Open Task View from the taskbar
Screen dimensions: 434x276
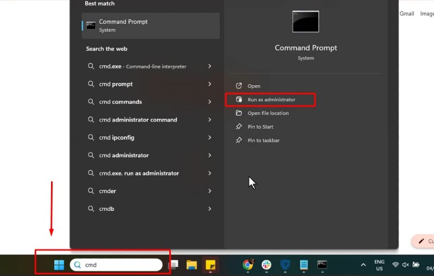(173, 265)
